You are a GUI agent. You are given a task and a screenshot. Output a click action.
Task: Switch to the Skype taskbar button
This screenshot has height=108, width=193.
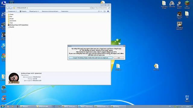click(x=86, y=106)
